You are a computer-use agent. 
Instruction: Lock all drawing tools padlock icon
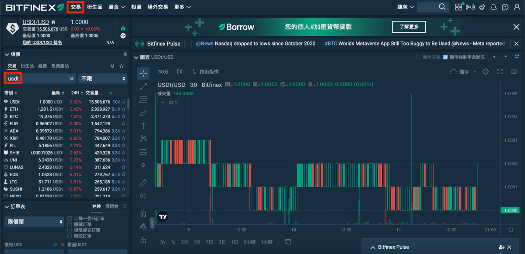pos(143,240)
